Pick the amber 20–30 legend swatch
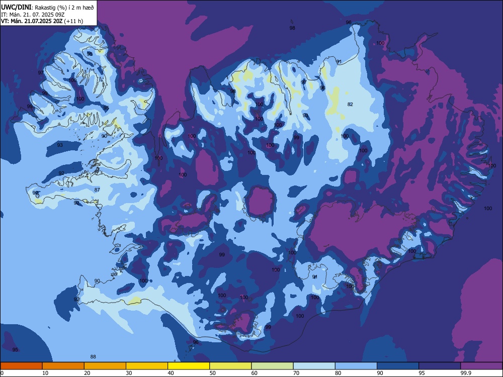Image resolution: width=503 pixels, height=377 pixels. (105, 366)
